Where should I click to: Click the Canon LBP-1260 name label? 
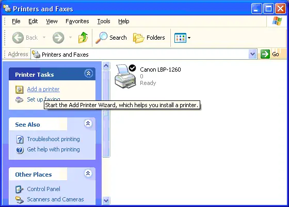[x=160, y=70]
